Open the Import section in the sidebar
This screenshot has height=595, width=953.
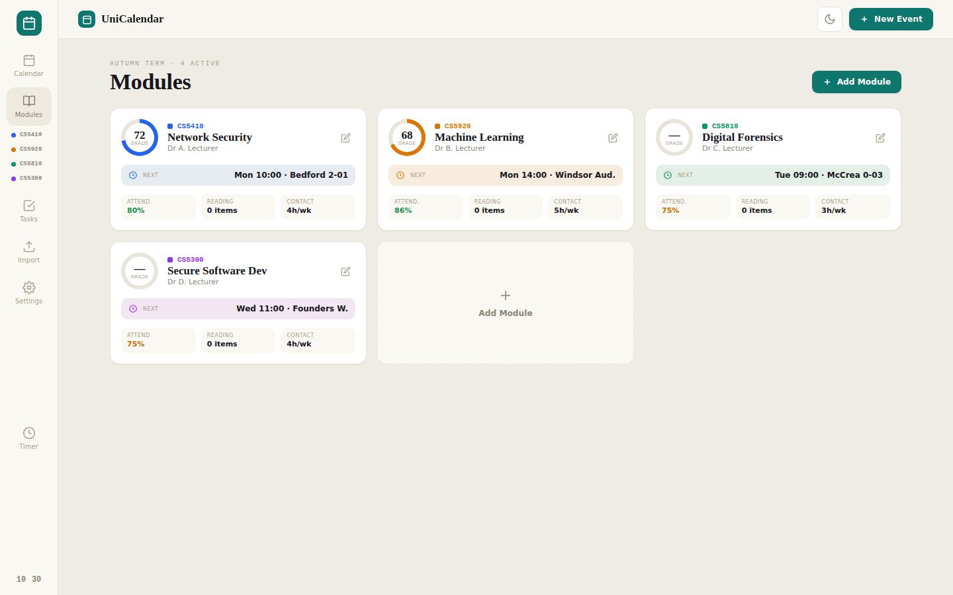click(x=29, y=252)
